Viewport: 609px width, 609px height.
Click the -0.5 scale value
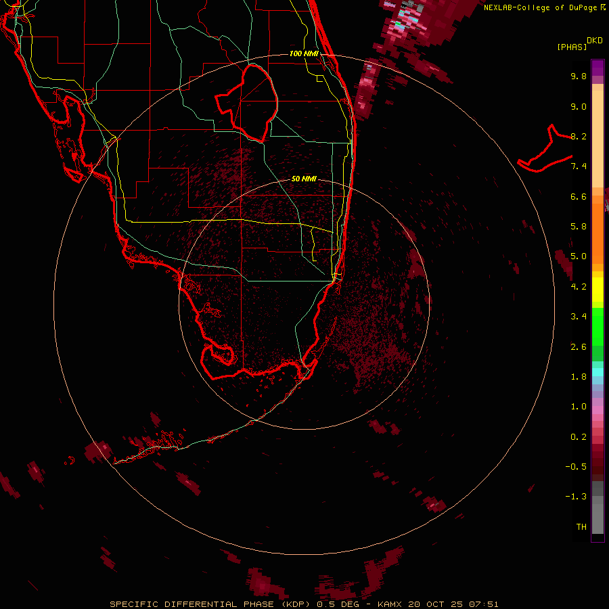coord(576,467)
